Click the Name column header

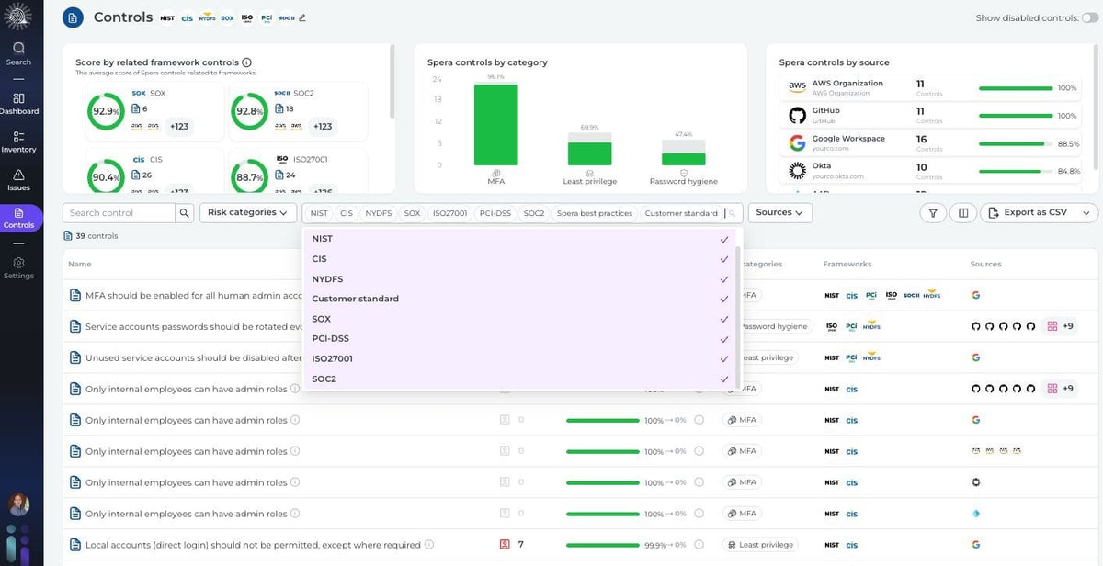click(80, 264)
